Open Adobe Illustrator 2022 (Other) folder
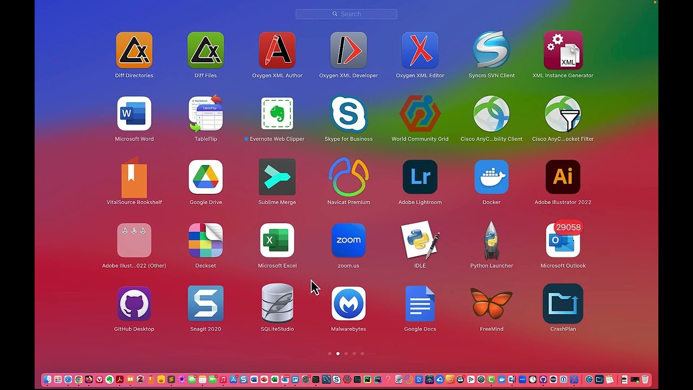Screen dimensions: 693x390 tap(134, 240)
